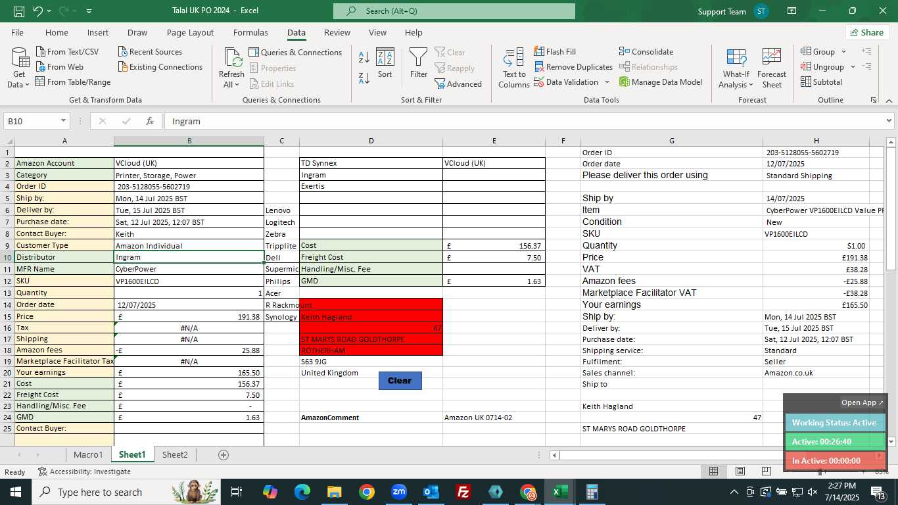Open the Sort dialog
Screen dimensions: 898x505
(x=385, y=63)
